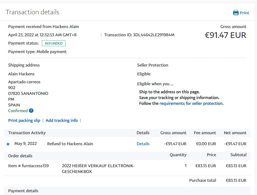257x195 pixels.
Task: Click the Seller Protection heading
Action: (152, 65)
